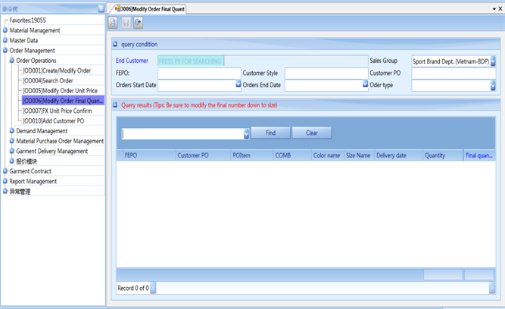Expand the Garment Contract tree node
505x309 pixels.
click(x=5, y=172)
